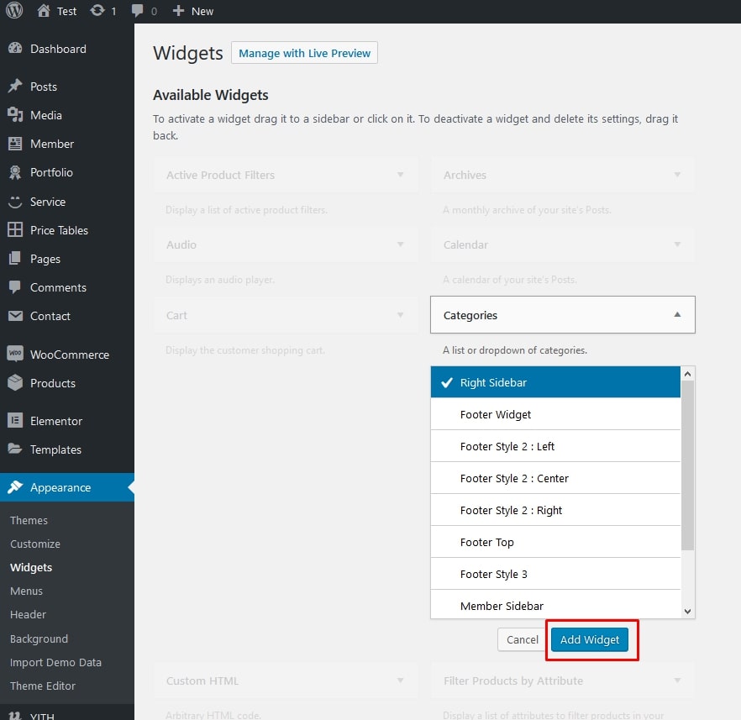Click the comments bubble icon in top bar
Screen dimensions: 741x720
pyautogui.click(x=136, y=11)
